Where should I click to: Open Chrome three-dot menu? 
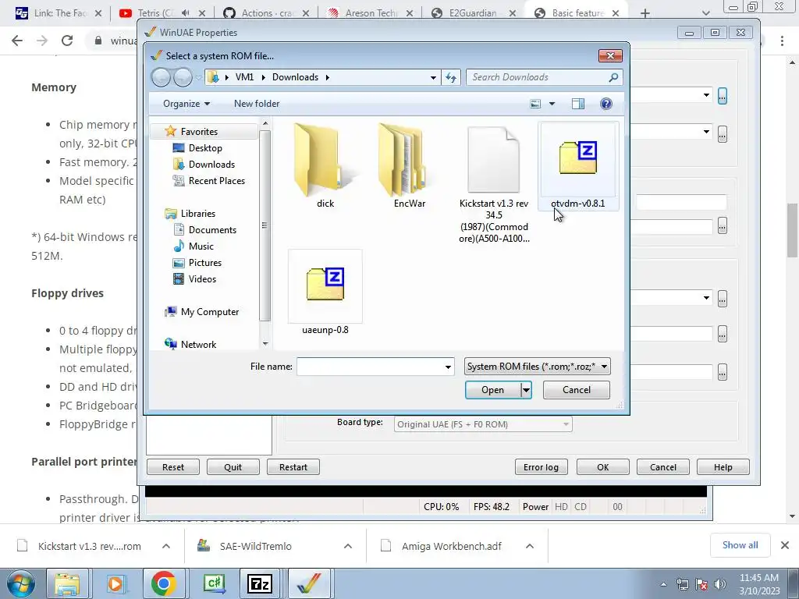pos(782,41)
